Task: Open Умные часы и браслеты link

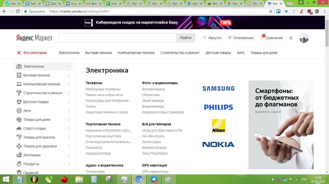Action: click(x=104, y=95)
